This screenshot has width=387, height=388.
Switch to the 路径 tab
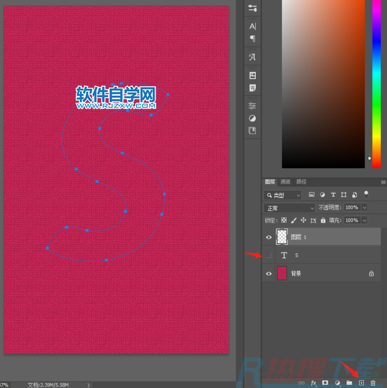coord(301,182)
